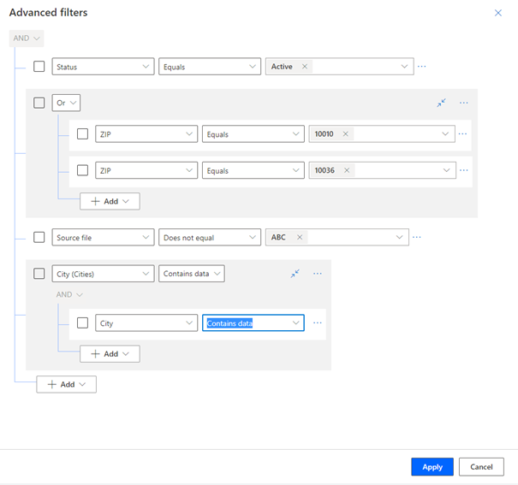
Task: Cancel the filter changes
Action: tap(481, 466)
